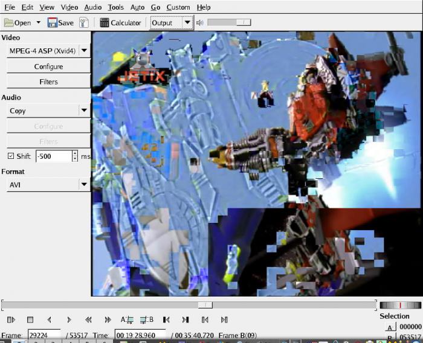The width and height of the screenshot is (423, 343).
Task: Open the File menu
Action: point(10,7)
